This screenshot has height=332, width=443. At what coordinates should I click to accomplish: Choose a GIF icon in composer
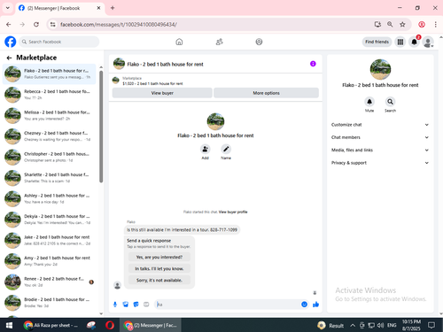pyautogui.click(x=146, y=305)
